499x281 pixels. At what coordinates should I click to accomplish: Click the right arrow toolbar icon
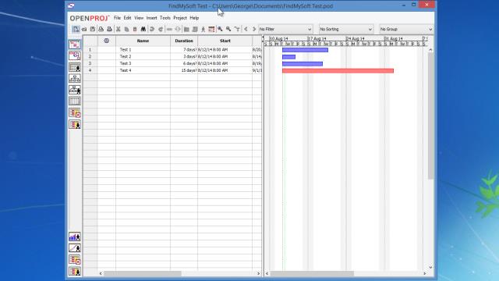click(x=254, y=30)
